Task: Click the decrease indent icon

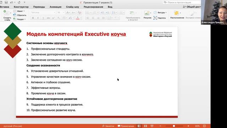Action: click(x=102, y=13)
